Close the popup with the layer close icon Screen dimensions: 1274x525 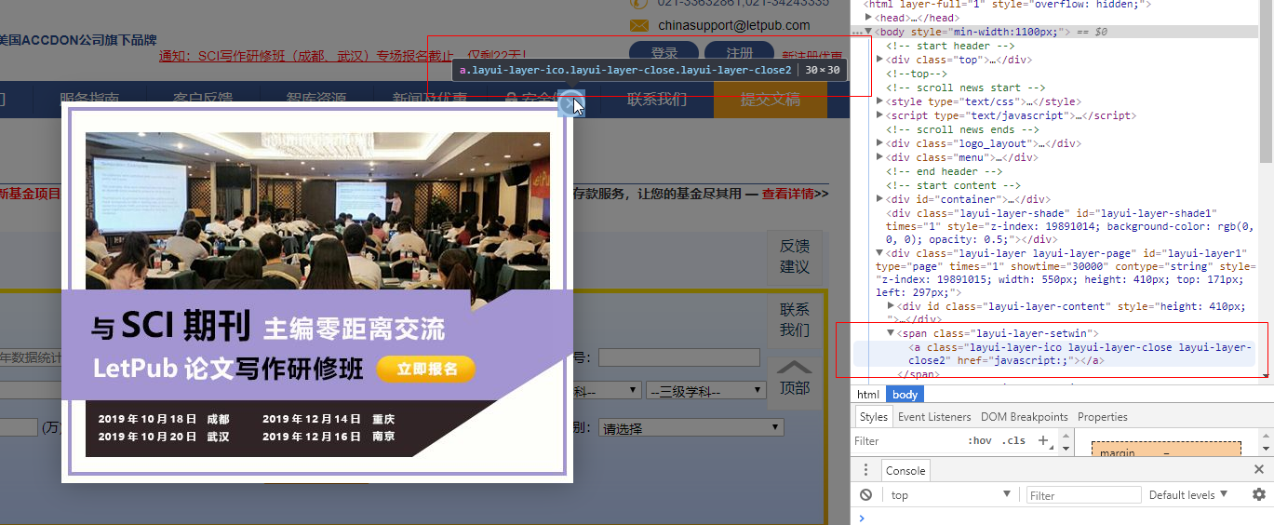[571, 103]
